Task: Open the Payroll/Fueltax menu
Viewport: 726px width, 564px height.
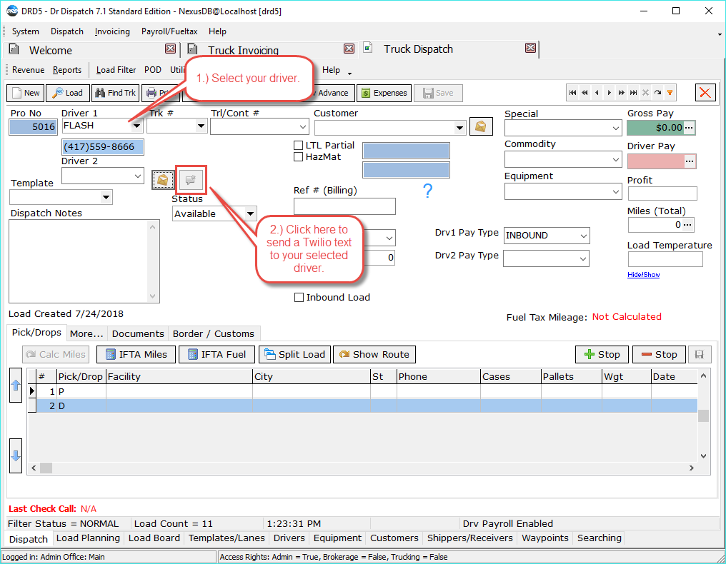Action: tap(169, 31)
